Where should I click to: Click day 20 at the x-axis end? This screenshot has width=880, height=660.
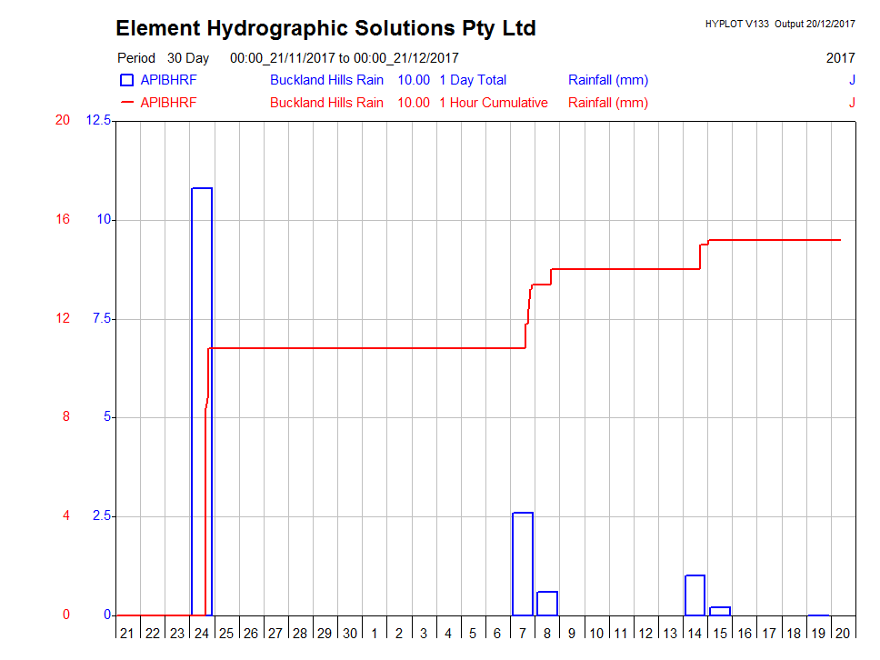[x=843, y=633]
